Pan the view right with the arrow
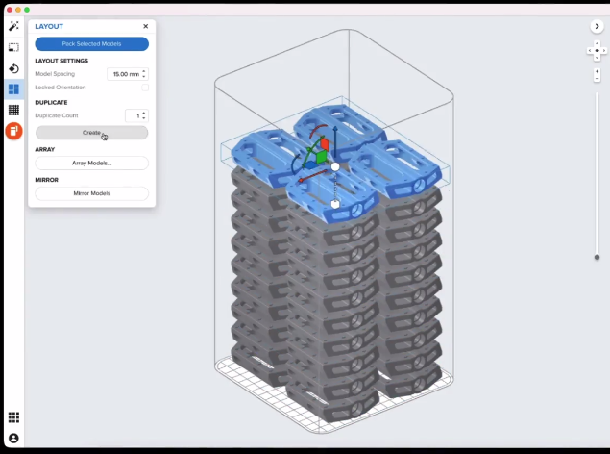The height and width of the screenshot is (454, 610). coord(604,51)
